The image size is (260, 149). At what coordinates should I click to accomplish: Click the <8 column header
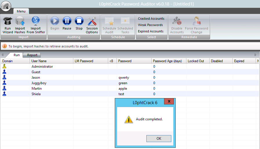tap(112, 61)
